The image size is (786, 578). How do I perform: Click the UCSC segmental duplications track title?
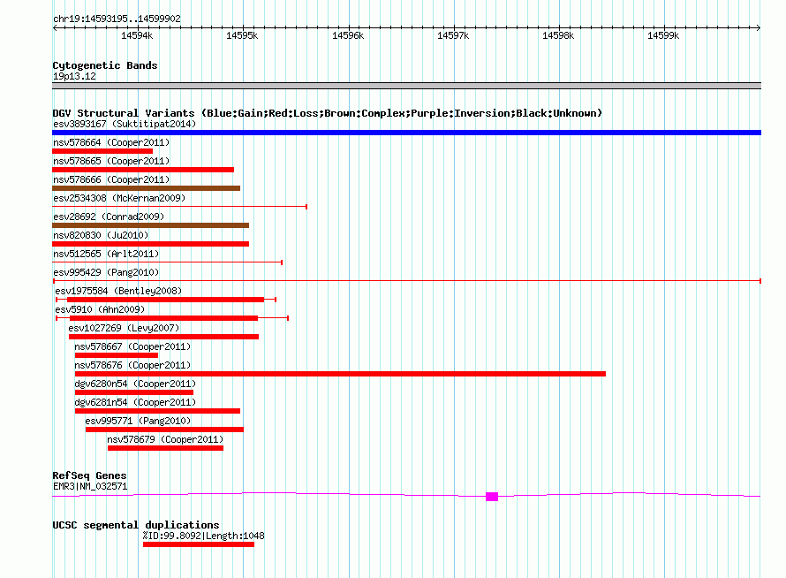click(x=136, y=525)
